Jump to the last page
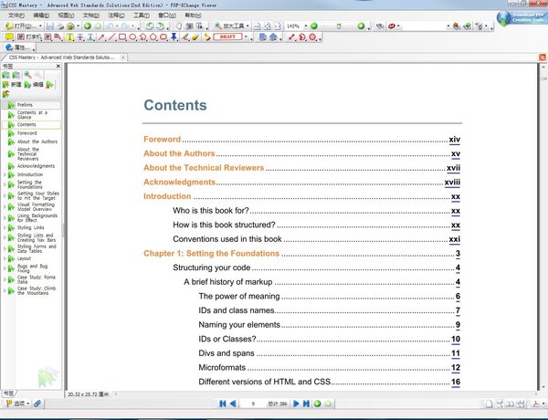Image resolution: width=548 pixels, height=420 pixels. [x=306, y=404]
